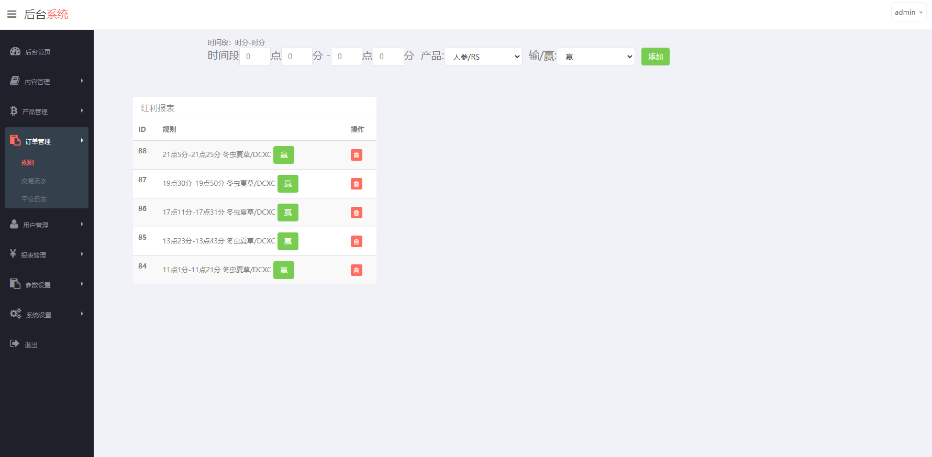Delete rule ID 88 with trash icon
The width and height of the screenshot is (932, 457).
coord(357,155)
